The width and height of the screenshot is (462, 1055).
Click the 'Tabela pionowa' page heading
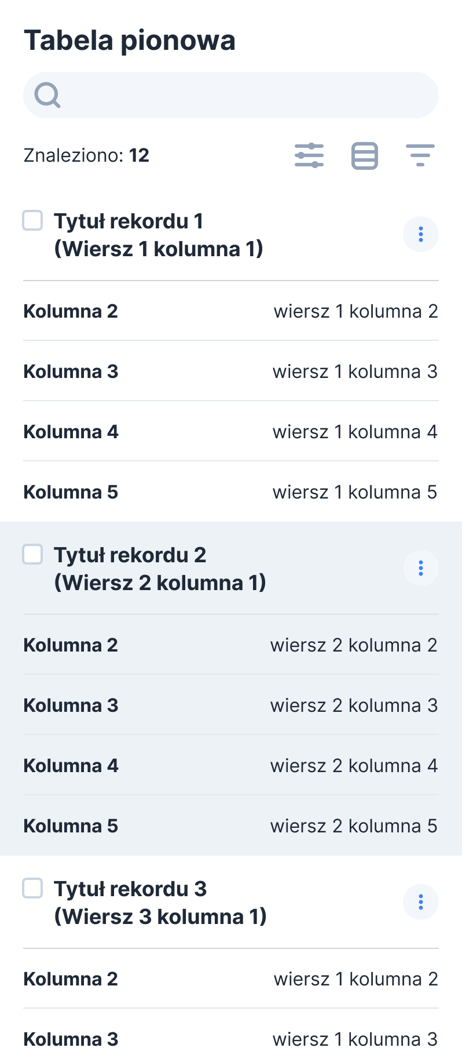pos(130,41)
